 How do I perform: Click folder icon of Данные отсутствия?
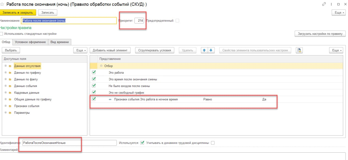10,66
